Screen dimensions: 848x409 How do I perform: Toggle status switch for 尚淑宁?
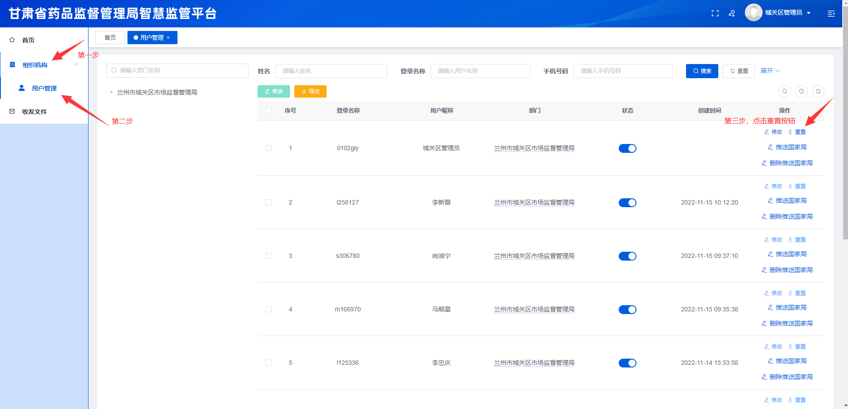click(x=628, y=256)
